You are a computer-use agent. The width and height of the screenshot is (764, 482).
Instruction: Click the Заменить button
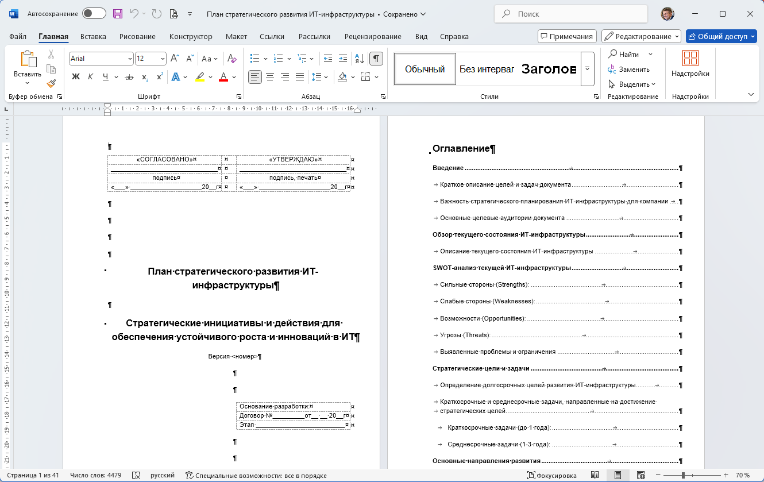[629, 70]
